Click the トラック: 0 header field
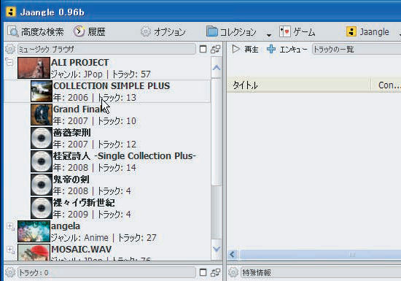Viewport: 401px width, 281px height. point(106,272)
